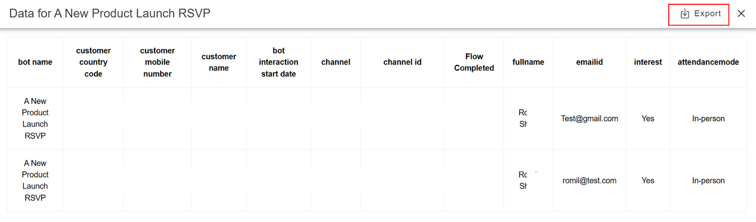Close the data dialog with the X icon
This screenshot has width=756, height=222.
tap(741, 14)
